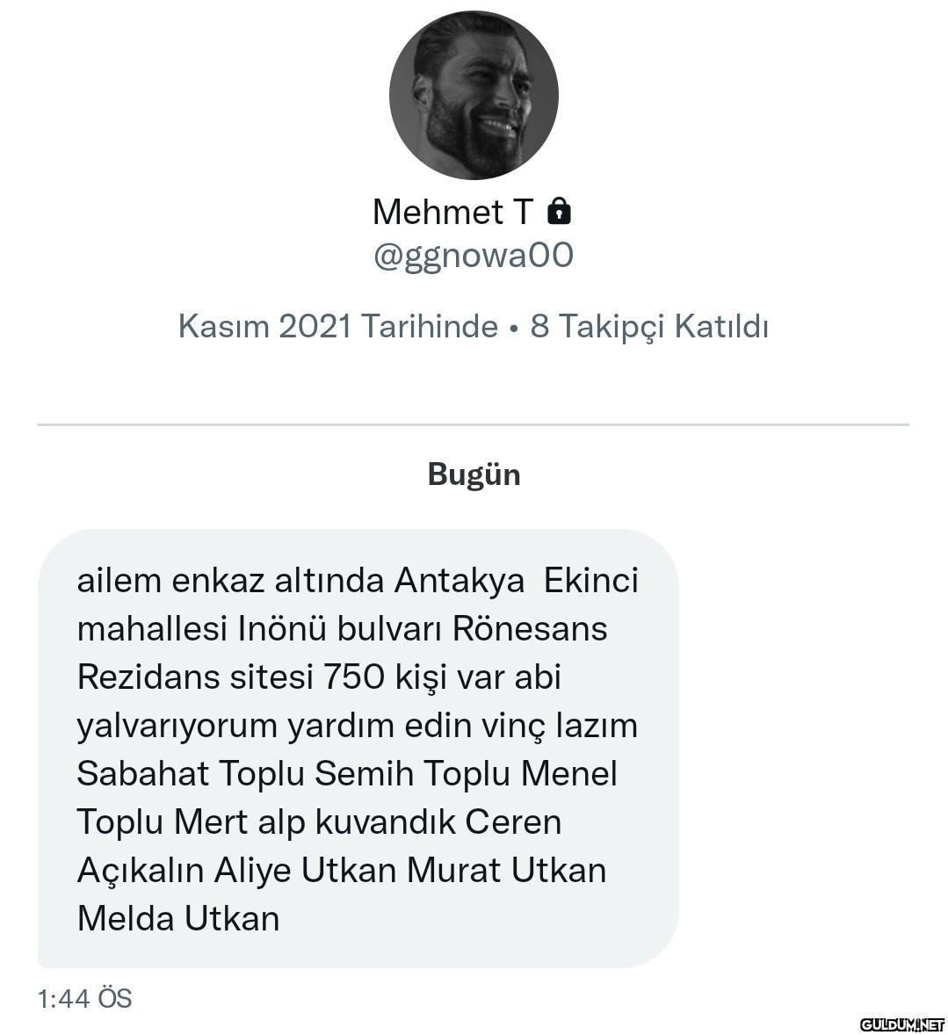Click the padlock icon beside Mehmet T
Screen dimensions: 948x1035
click(x=559, y=212)
